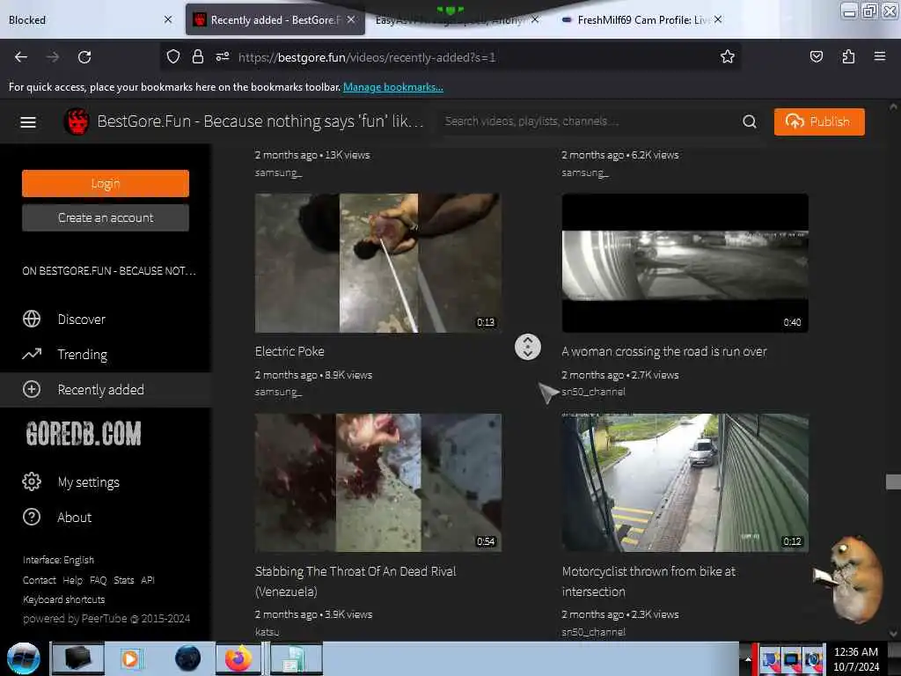Close the Blocked tab
Viewport: 901px width, 676px height.
click(x=168, y=19)
